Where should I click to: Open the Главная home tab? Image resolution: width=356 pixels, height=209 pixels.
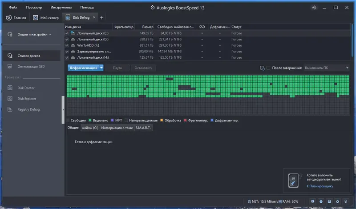click(x=16, y=18)
